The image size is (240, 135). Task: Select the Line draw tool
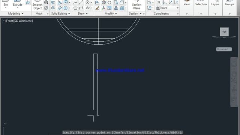click(81, 2)
